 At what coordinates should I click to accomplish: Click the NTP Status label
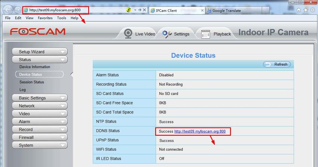[106, 122]
